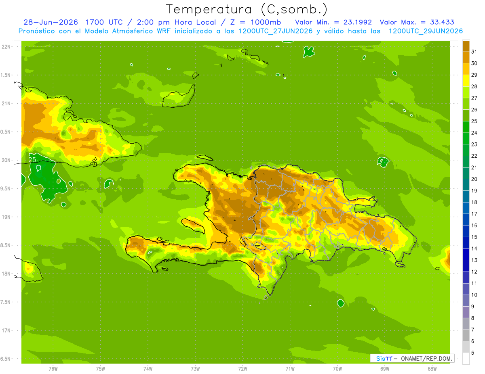
Task: Click the '1700 UTC' time text
Action: pyautogui.click(x=105, y=22)
